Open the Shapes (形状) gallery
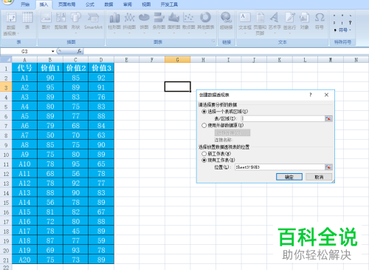Screen dimensions: 369x270 (x=76, y=22)
